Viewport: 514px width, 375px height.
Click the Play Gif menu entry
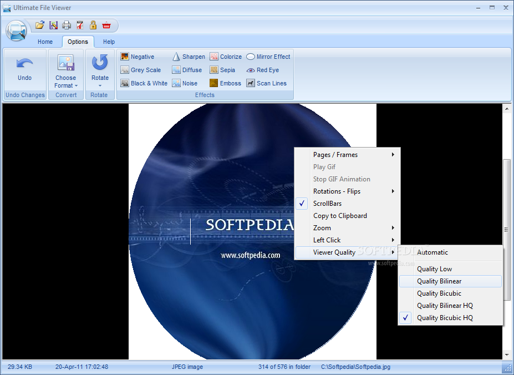point(348,166)
